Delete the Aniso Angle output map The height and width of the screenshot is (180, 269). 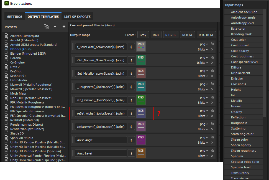212,143
